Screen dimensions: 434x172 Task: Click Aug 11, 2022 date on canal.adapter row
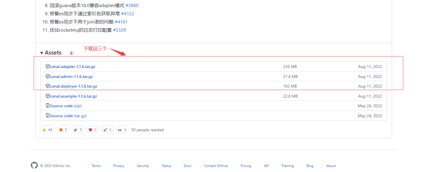tap(370, 67)
